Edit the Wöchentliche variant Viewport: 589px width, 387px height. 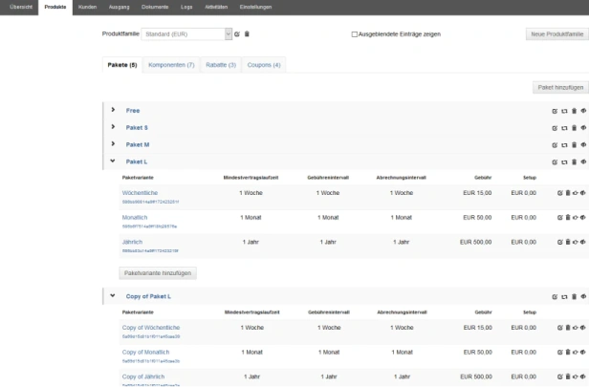pos(559,193)
